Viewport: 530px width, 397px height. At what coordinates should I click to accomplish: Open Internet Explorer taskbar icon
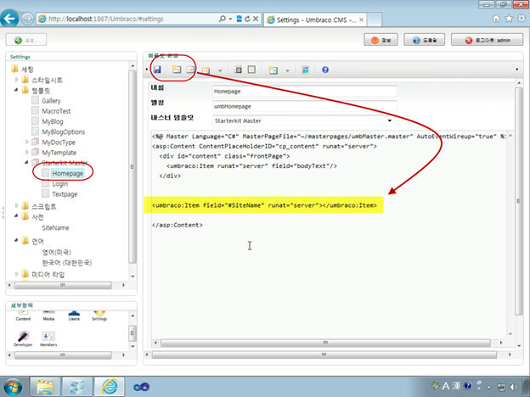tap(110, 387)
